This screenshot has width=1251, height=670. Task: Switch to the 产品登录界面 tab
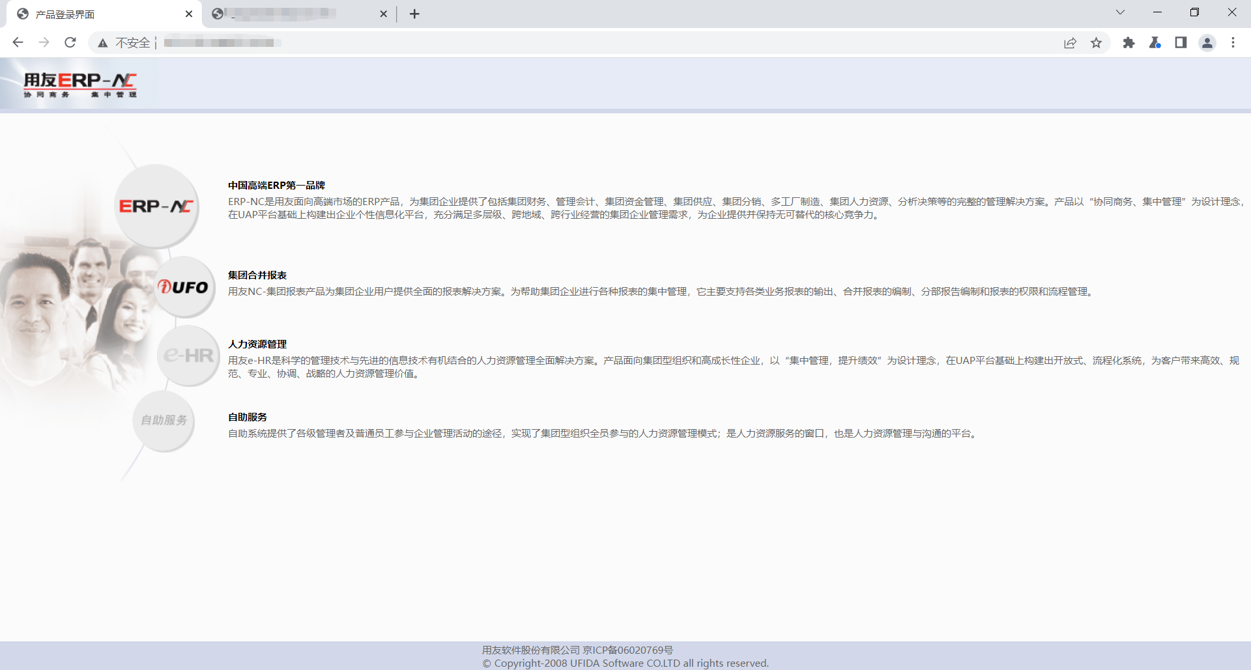click(x=104, y=14)
